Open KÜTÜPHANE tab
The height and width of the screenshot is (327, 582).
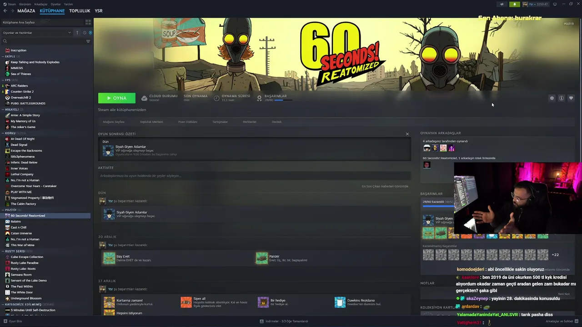tap(52, 11)
